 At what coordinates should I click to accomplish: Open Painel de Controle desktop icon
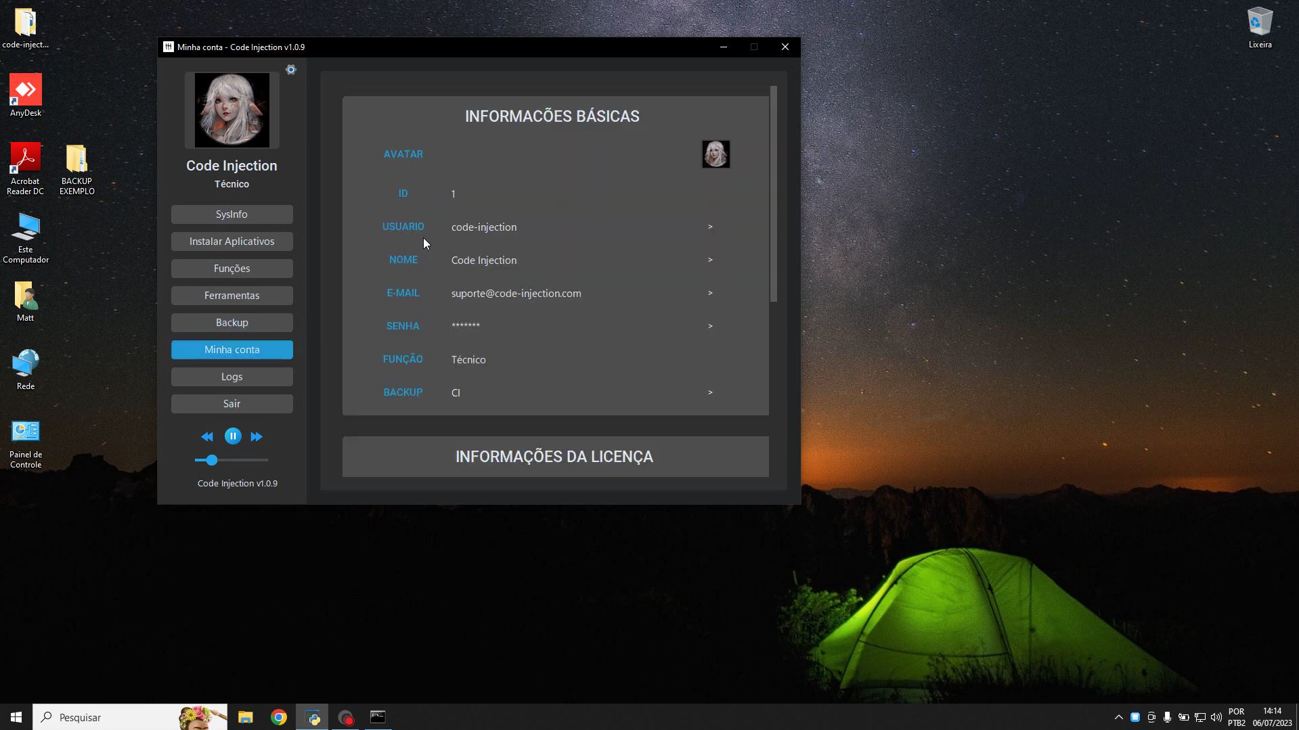26,444
